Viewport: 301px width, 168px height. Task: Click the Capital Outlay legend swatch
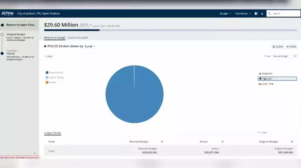47,78
